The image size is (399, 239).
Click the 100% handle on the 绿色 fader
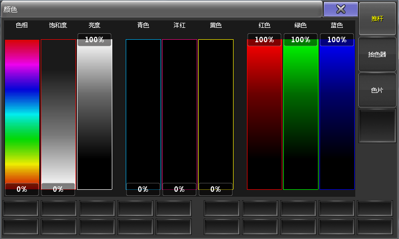pyautogui.click(x=301, y=40)
